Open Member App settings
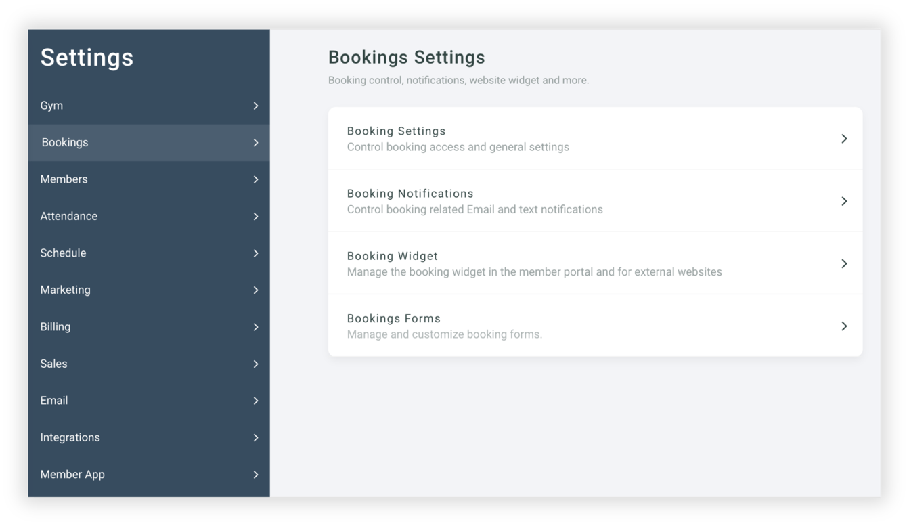907x524 pixels. click(x=149, y=475)
